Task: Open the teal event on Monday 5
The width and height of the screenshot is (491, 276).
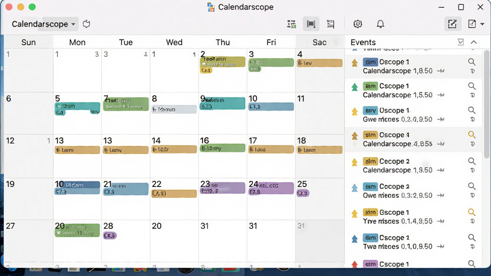Action: tap(77, 106)
